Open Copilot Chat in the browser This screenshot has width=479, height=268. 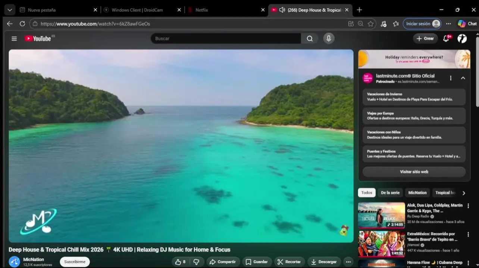[467, 23]
